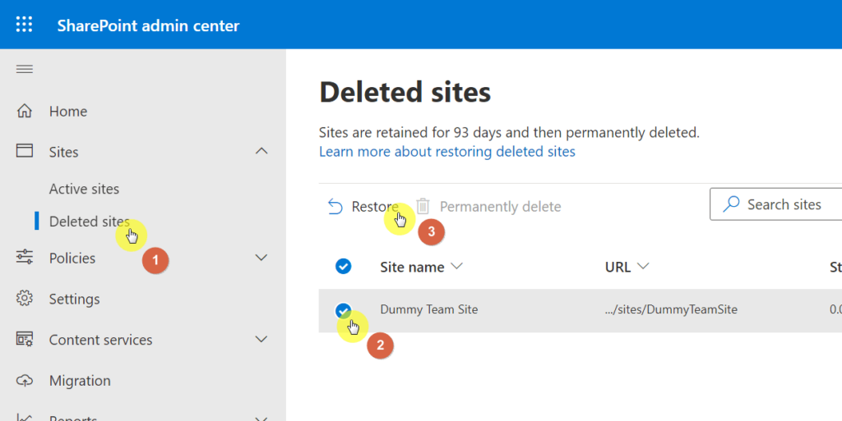Image resolution: width=842 pixels, height=421 pixels.
Task: Collapse the Sites section chevron
Action: tap(261, 151)
